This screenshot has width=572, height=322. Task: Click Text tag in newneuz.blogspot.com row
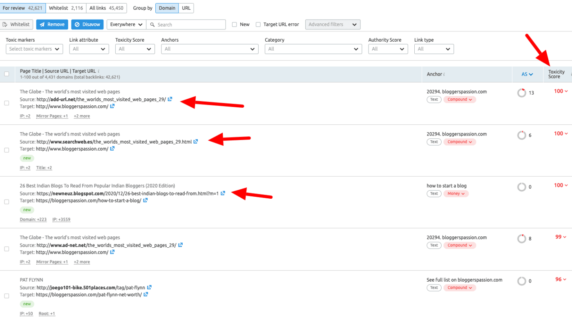point(434,194)
